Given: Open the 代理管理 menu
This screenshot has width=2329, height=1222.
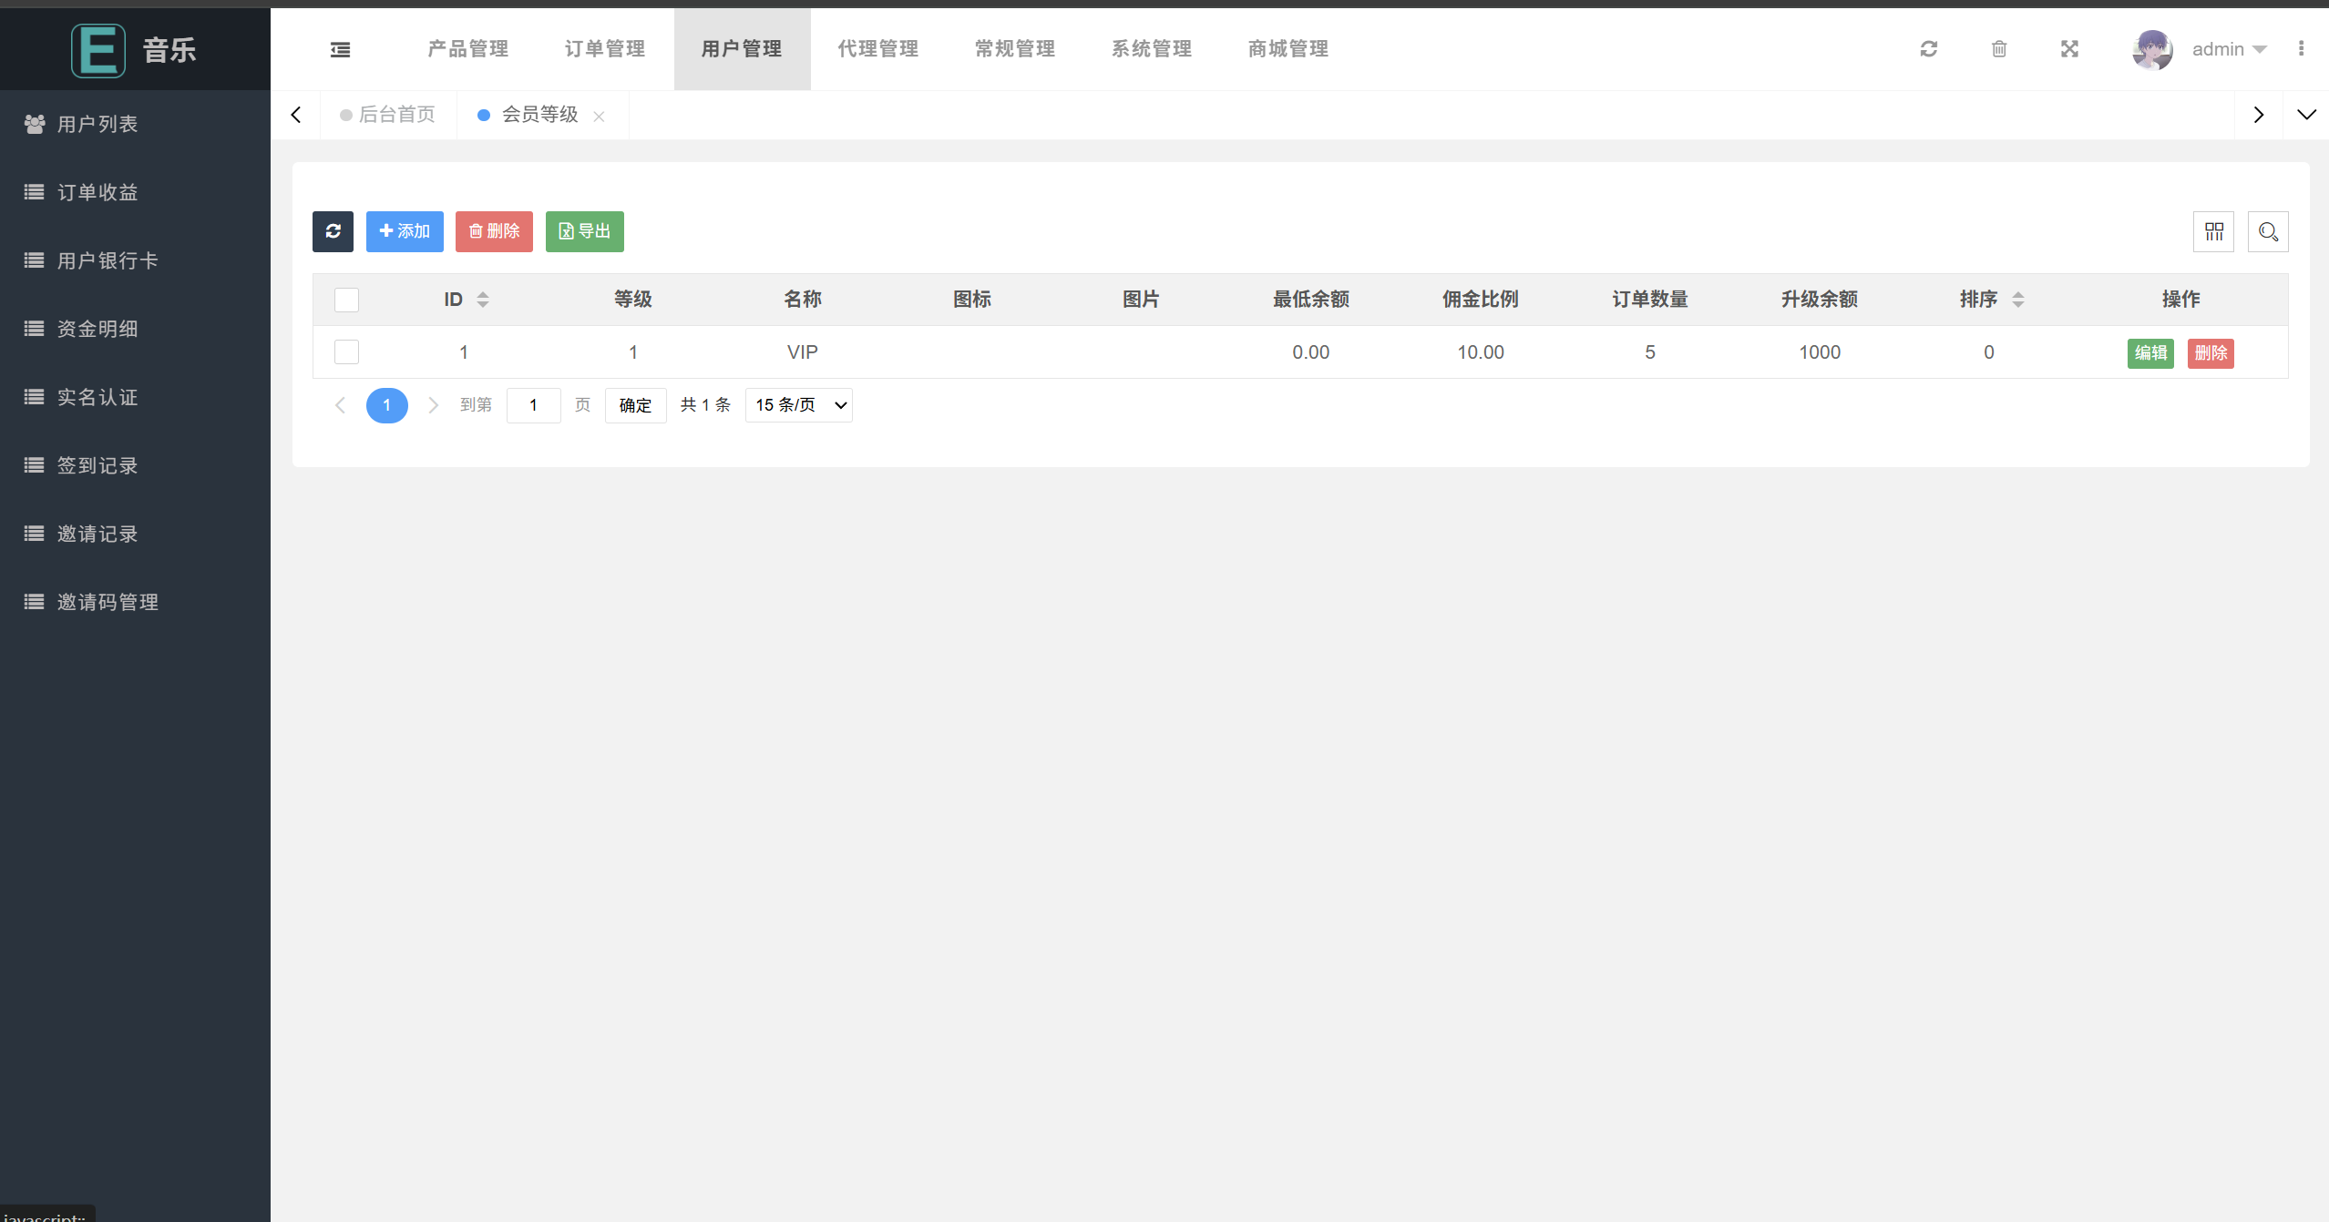Looking at the screenshot, I should pyautogui.click(x=878, y=49).
